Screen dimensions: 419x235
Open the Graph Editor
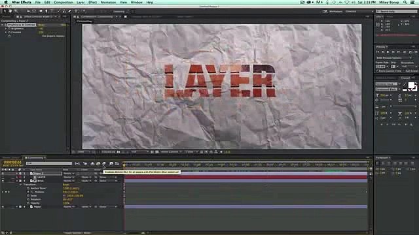(x=117, y=164)
